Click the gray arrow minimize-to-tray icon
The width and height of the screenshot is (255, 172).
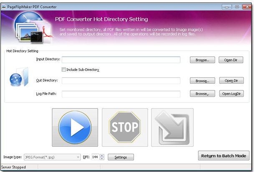pos(172,127)
